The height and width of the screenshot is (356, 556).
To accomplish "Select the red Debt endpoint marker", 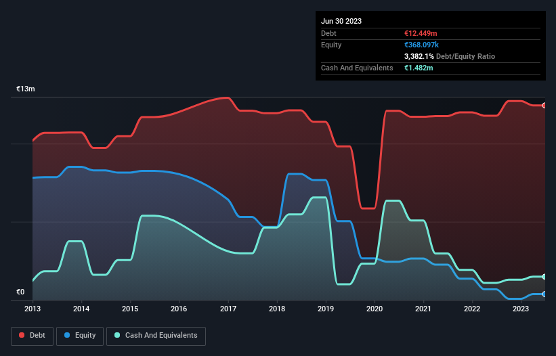I will click(x=544, y=106).
